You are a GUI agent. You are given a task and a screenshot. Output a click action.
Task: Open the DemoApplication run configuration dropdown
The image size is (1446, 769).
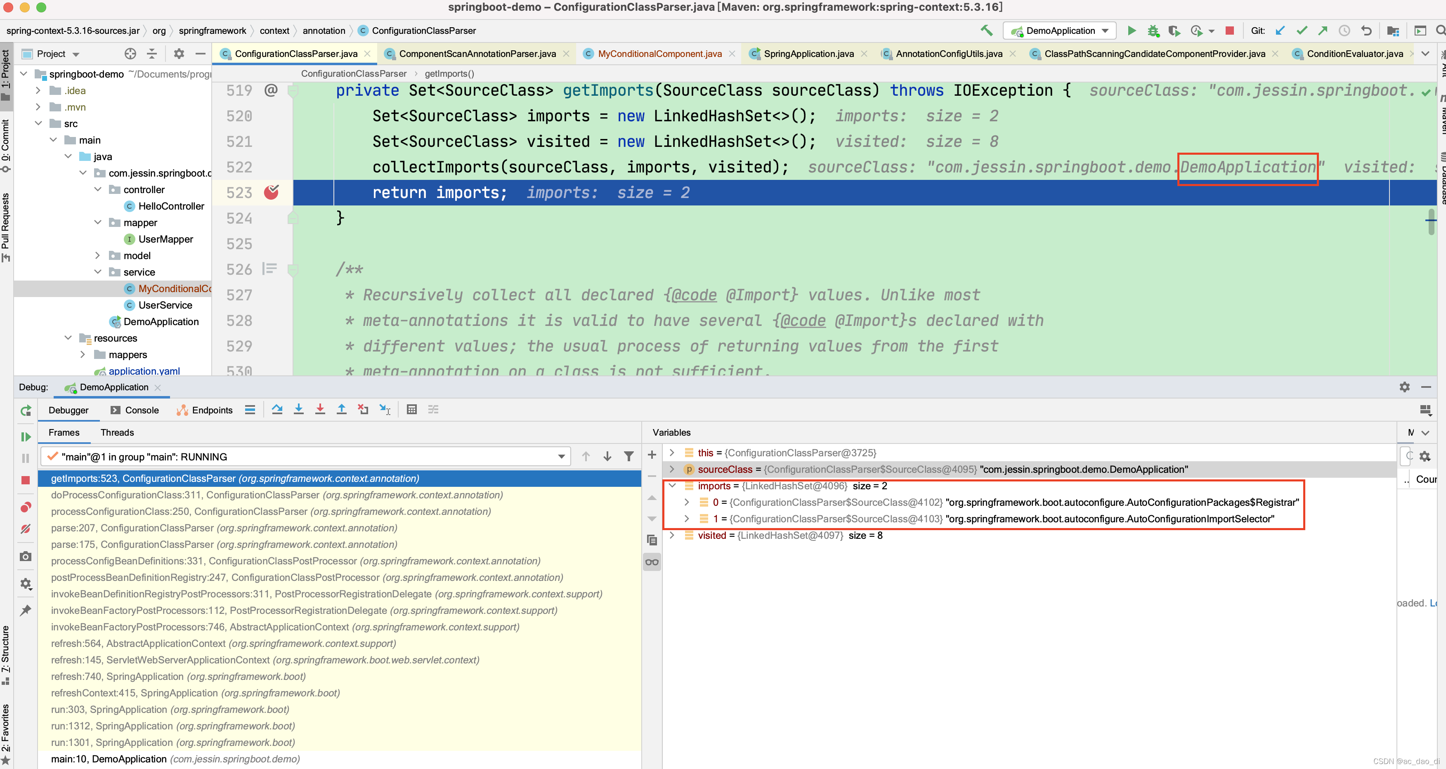pos(1059,30)
